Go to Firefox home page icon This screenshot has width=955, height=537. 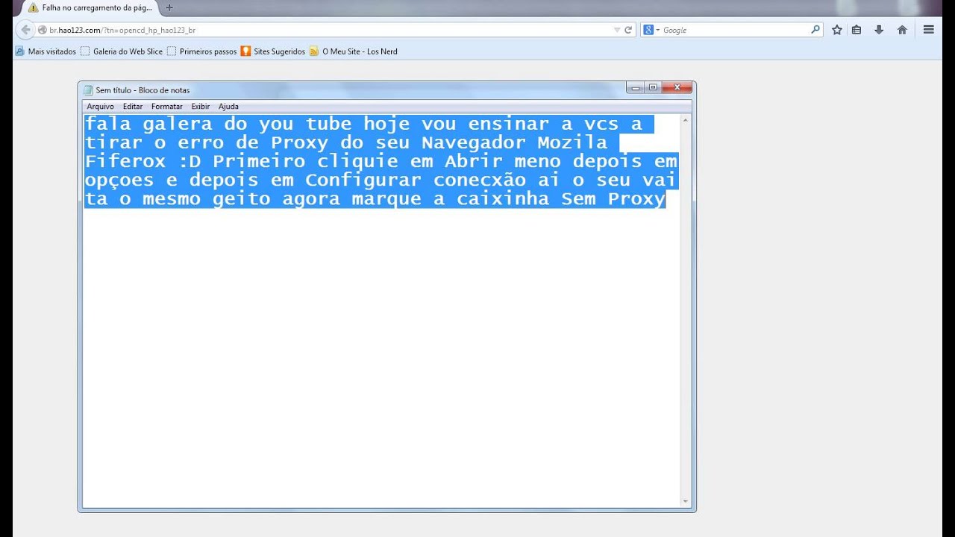tap(902, 30)
